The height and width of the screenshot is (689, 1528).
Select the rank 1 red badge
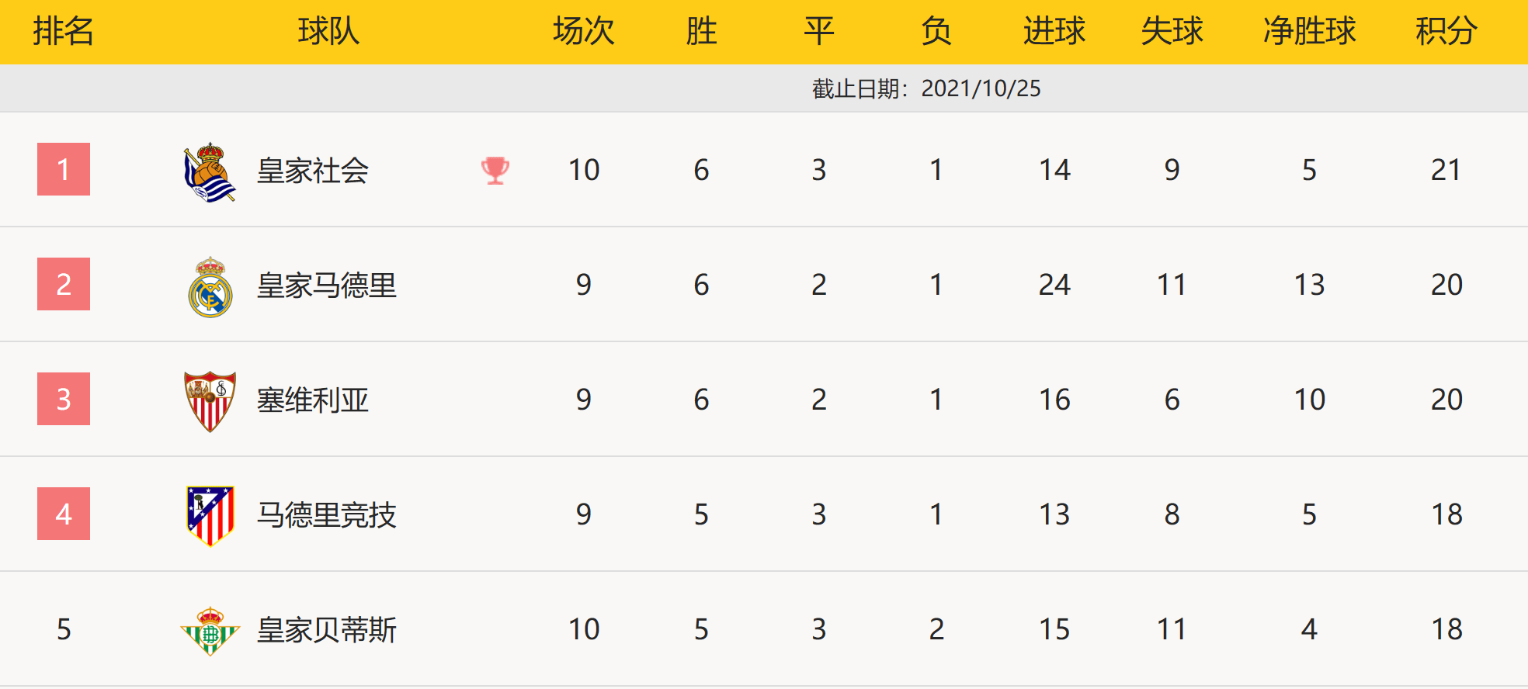[x=64, y=169]
